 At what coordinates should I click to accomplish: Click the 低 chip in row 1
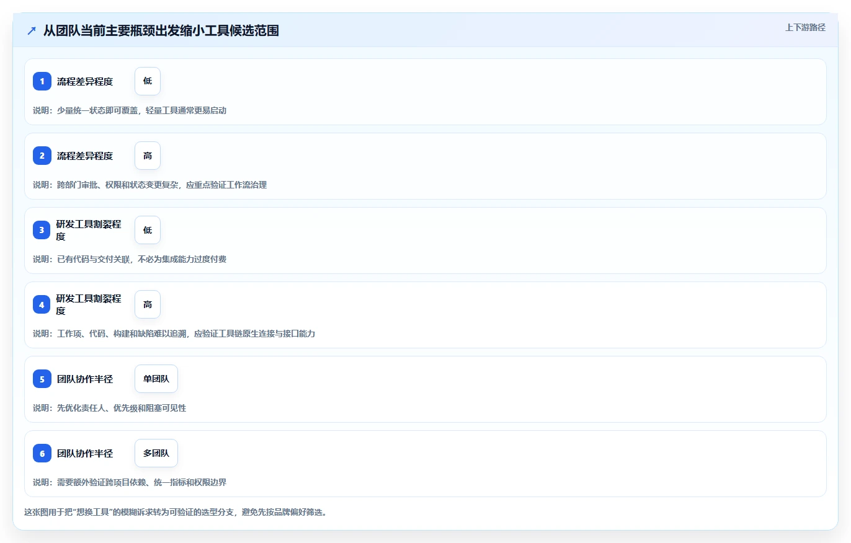(x=148, y=81)
